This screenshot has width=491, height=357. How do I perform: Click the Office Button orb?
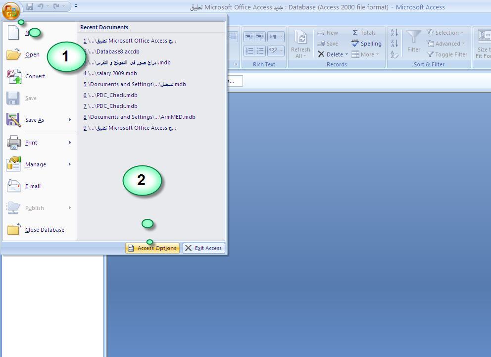11,10
